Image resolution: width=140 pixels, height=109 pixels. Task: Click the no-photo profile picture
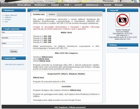123,20
